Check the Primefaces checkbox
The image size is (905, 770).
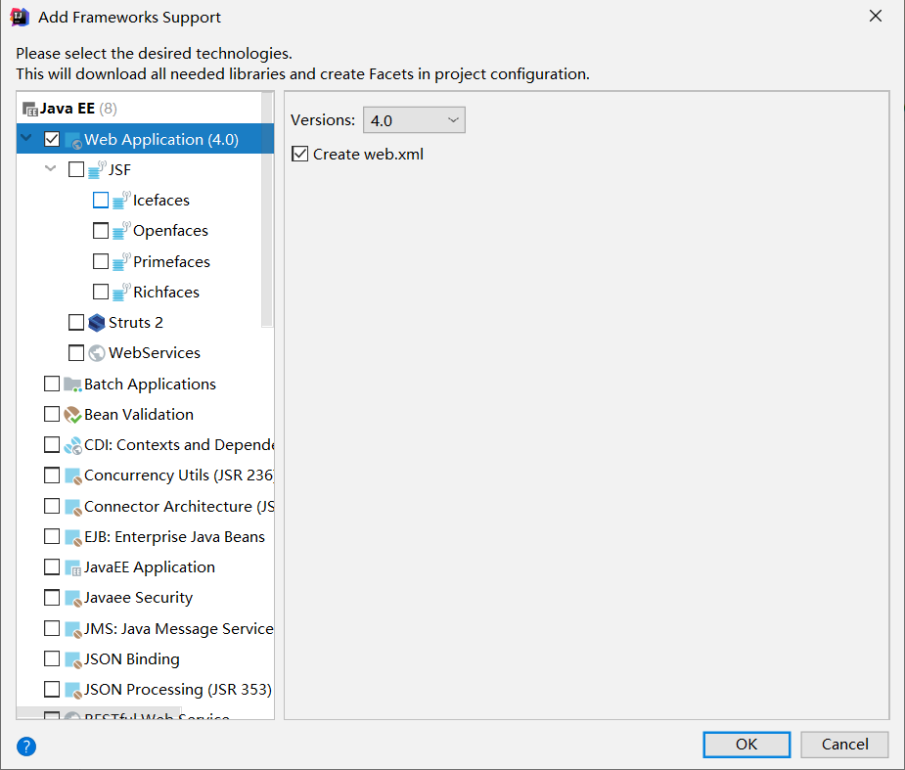101,261
